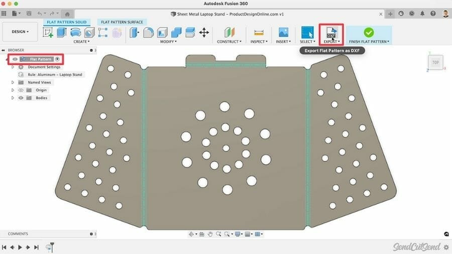452x254 pixels.
Task: Open the Help question mark icon
Action: pos(433,14)
